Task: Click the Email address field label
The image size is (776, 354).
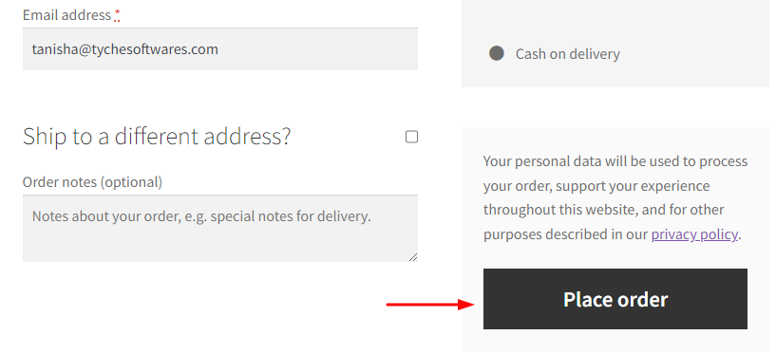Action: pyautogui.click(x=66, y=15)
